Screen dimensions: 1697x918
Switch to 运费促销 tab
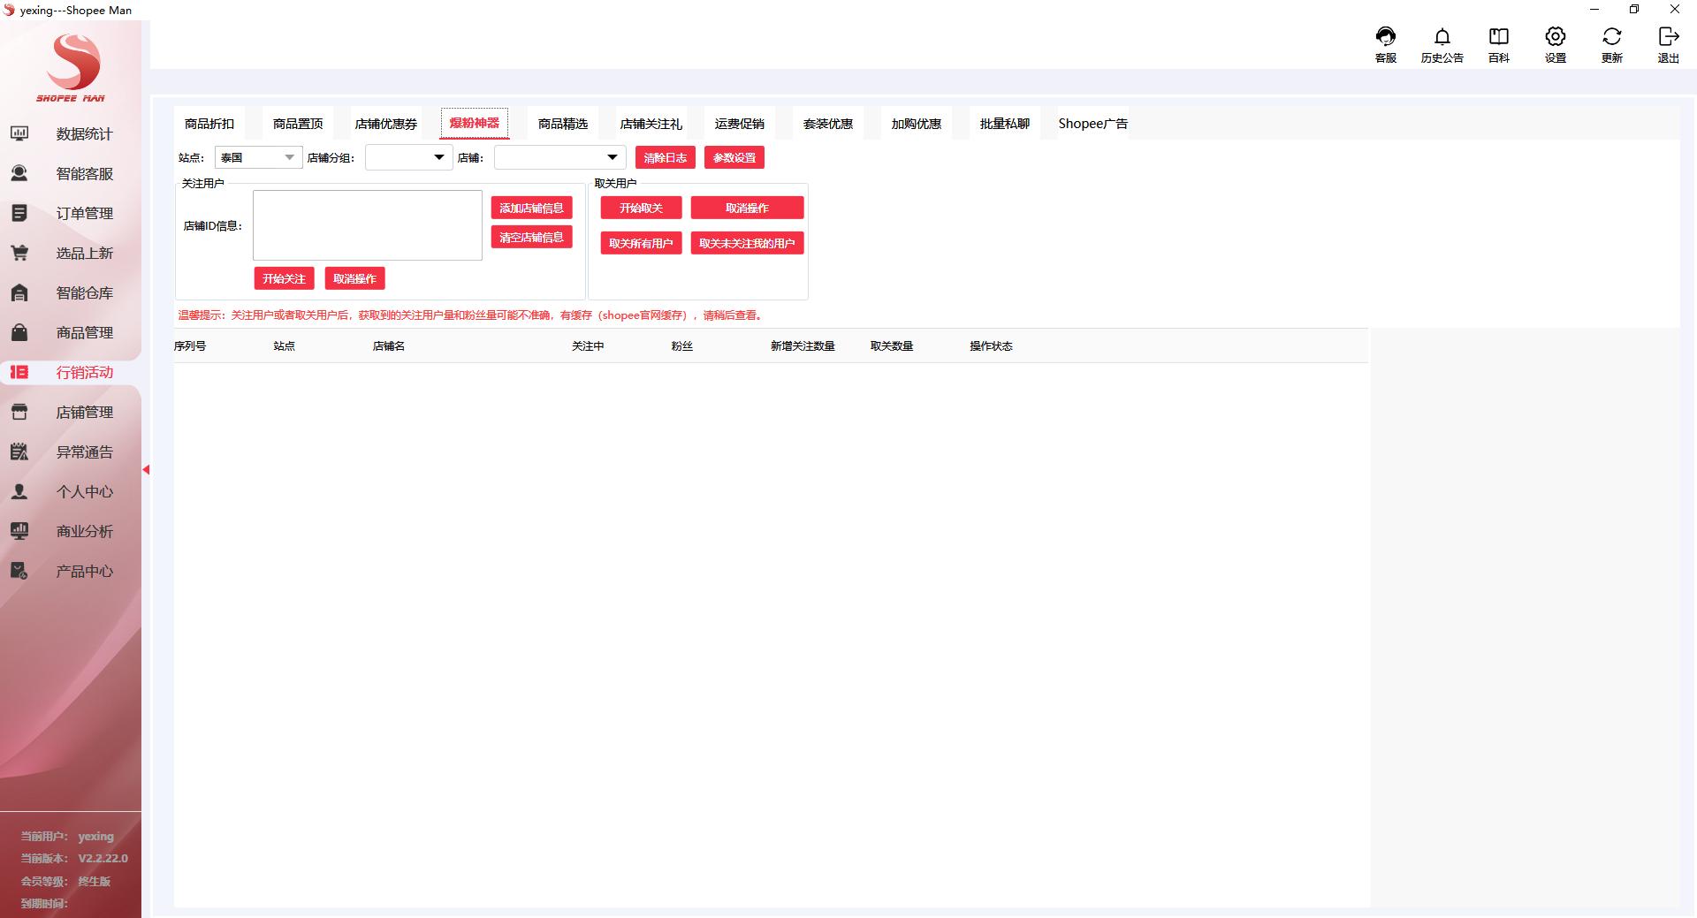pos(740,124)
